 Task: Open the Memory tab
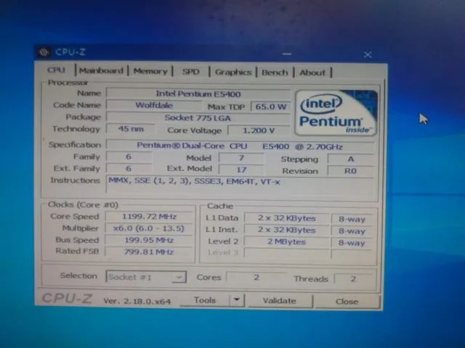tap(150, 71)
